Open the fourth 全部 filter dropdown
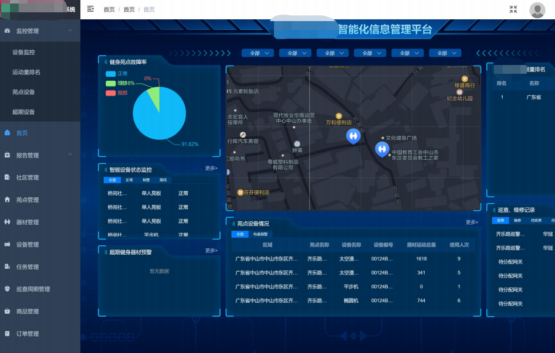555x353 pixels. tap(370, 53)
